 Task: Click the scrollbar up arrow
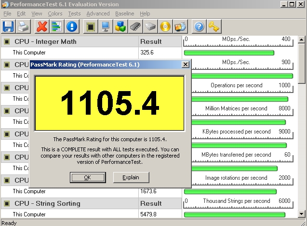(302, 40)
